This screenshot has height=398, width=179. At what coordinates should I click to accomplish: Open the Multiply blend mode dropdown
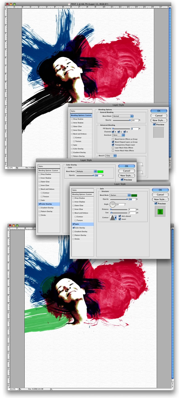86,171
